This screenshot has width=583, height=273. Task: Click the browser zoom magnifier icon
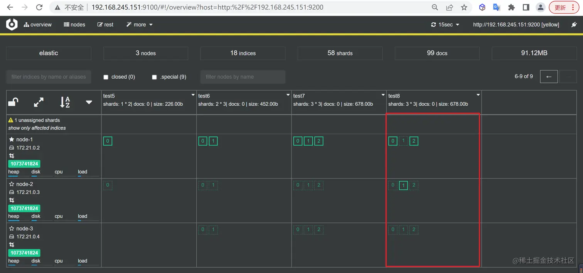click(435, 7)
